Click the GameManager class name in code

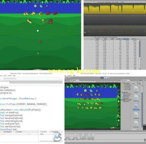10,99
